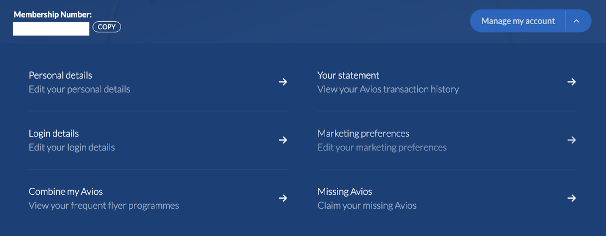The height and width of the screenshot is (236, 606).
Task: Click the redacted membership number field
Action: 51,27
